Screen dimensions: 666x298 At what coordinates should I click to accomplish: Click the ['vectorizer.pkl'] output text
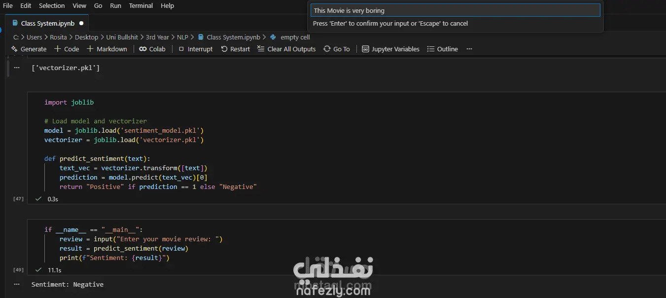point(66,68)
